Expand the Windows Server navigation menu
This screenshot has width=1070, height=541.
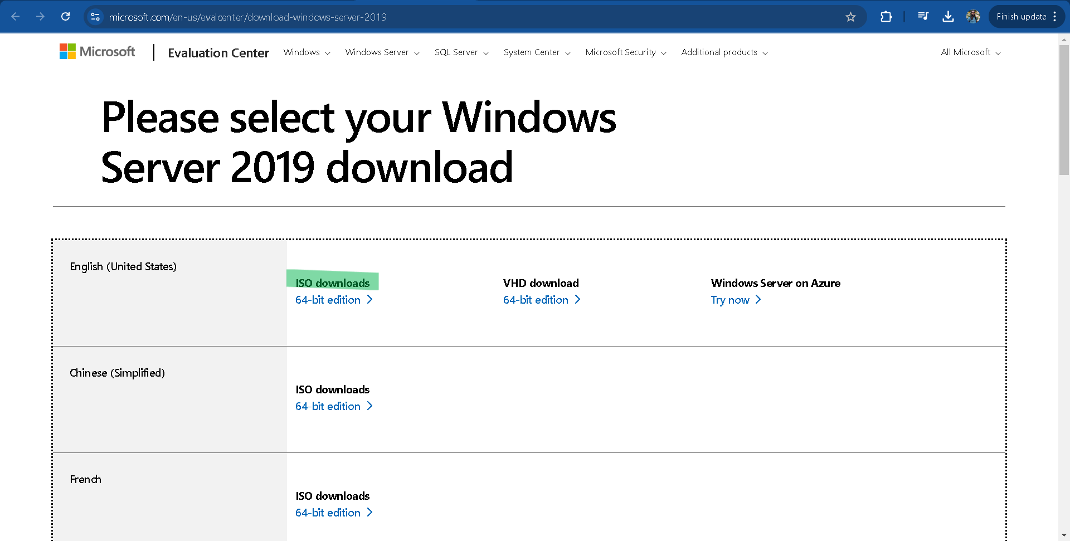pos(382,52)
